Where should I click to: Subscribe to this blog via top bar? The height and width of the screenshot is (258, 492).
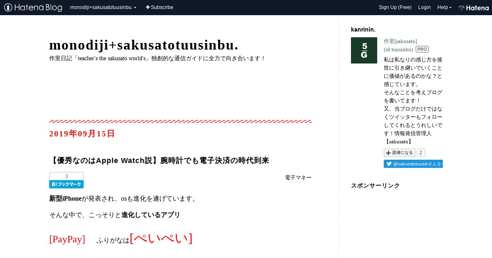pyautogui.click(x=159, y=7)
